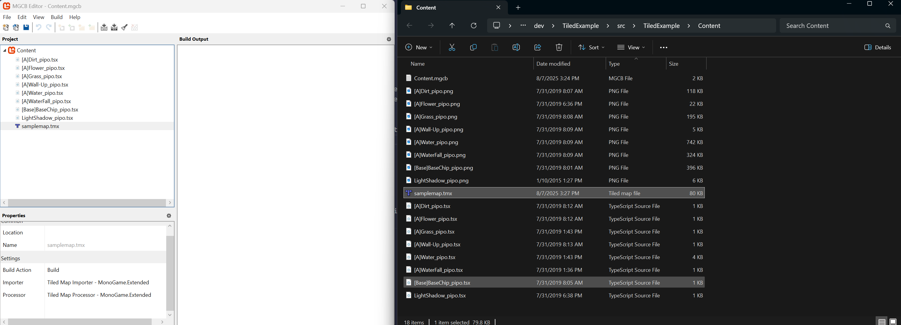Open the View dropdown in Explorer

[x=631, y=47]
